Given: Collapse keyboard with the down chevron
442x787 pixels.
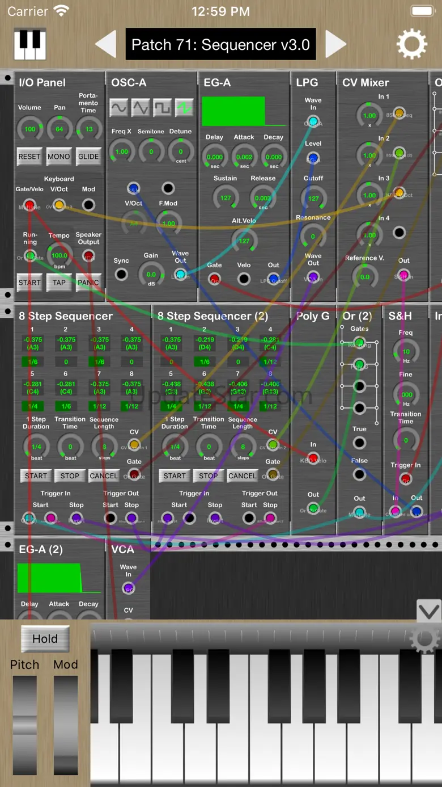Looking at the screenshot, I should coord(429,612).
